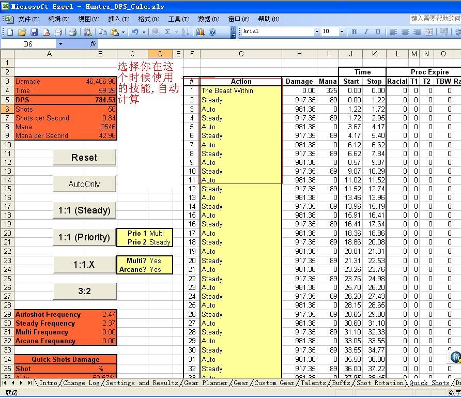Screen dimensions: 461x398
Task: Toggle bold formatting with the B icon
Action: tap(354, 31)
